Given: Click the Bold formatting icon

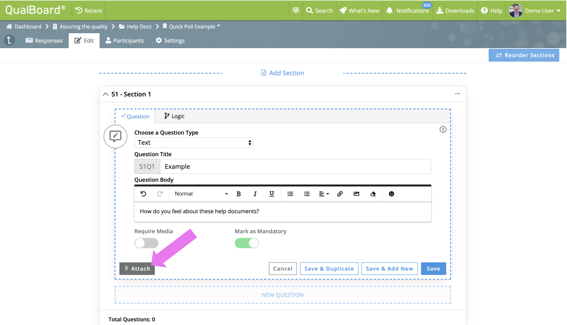Looking at the screenshot, I should pos(238,194).
